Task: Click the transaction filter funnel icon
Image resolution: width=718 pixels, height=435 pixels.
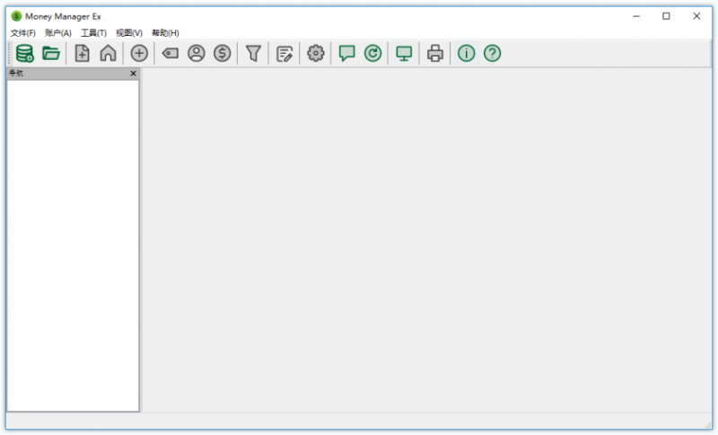Action: [253, 54]
